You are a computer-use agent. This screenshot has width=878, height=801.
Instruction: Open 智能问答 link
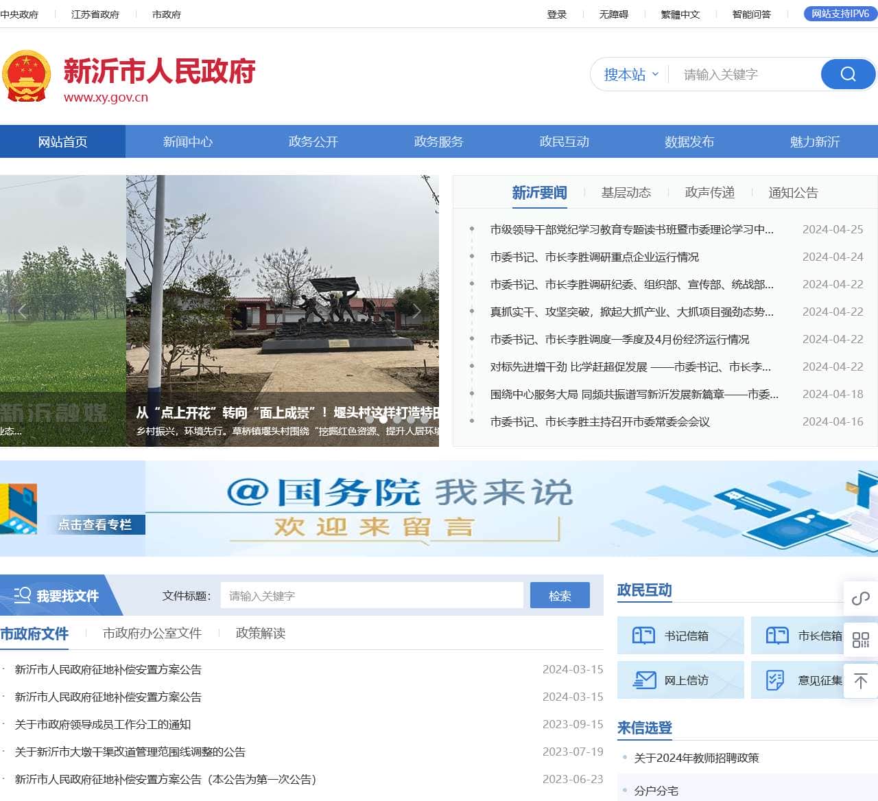pyautogui.click(x=752, y=14)
